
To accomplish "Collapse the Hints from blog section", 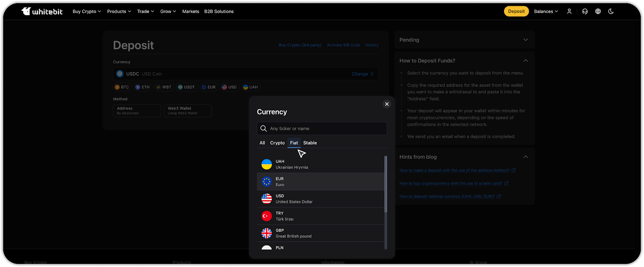I will pos(525,157).
